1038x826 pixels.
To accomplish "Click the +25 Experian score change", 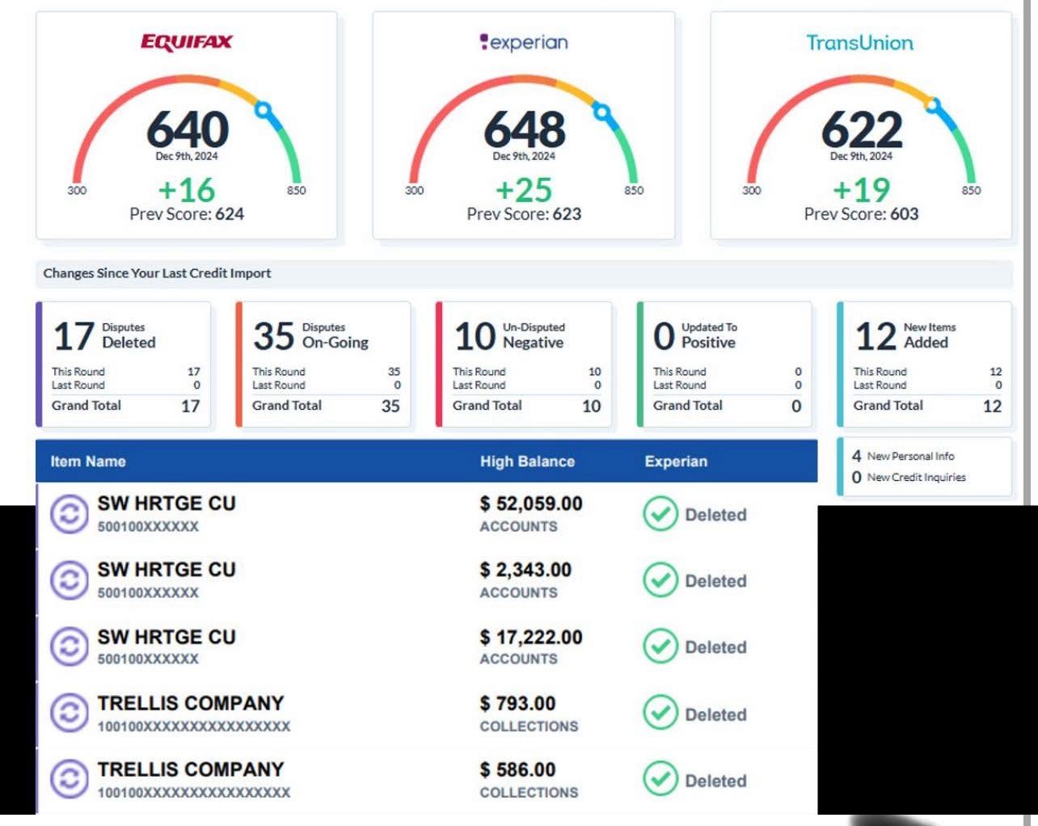I will (x=524, y=190).
